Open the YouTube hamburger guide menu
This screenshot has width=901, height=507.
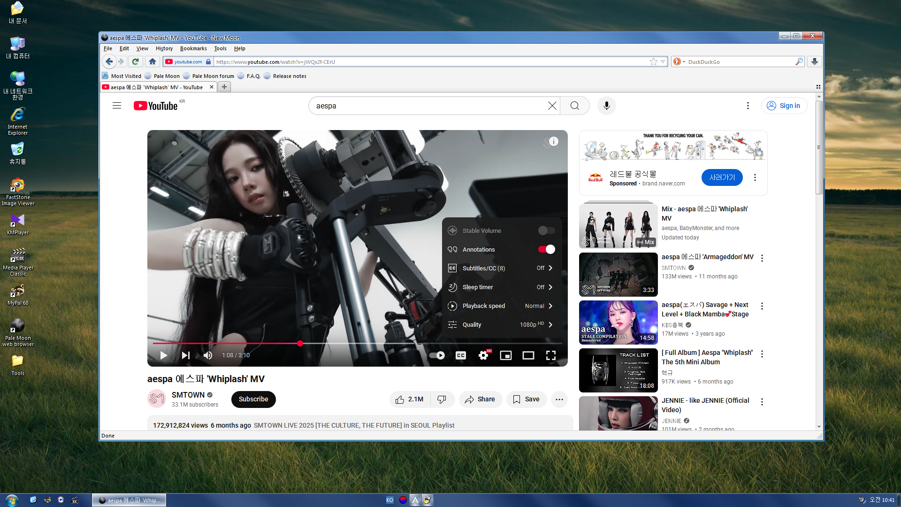click(x=117, y=106)
